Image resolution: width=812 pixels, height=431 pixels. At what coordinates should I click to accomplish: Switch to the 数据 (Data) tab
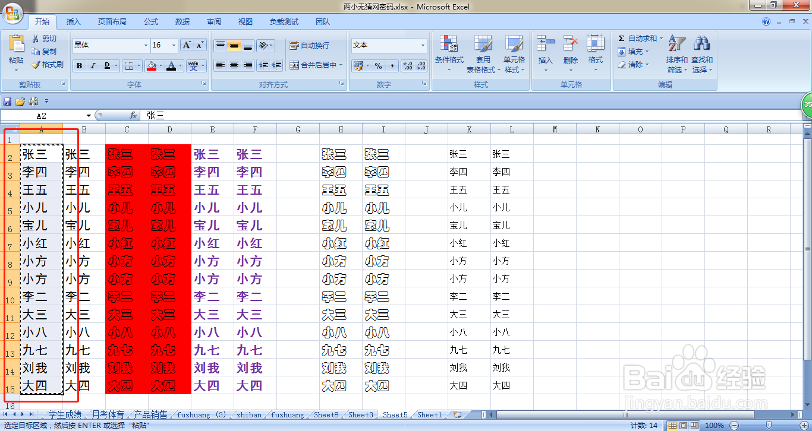click(x=182, y=22)
